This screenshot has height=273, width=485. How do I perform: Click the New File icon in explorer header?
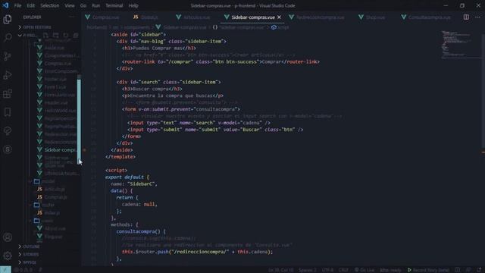point(45,36)
